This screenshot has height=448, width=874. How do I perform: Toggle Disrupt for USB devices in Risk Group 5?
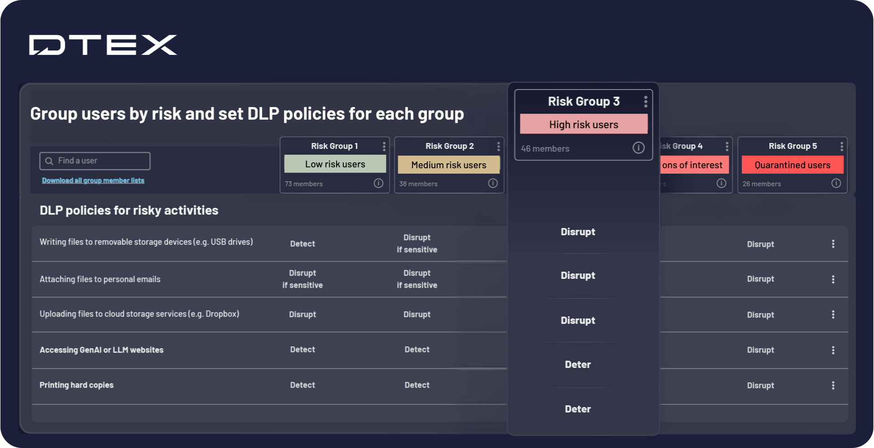pyautogui.click(x=760, y=244)
